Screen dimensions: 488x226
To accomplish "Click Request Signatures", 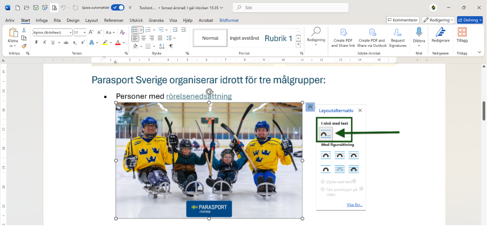I will click(x=398, y=38).
